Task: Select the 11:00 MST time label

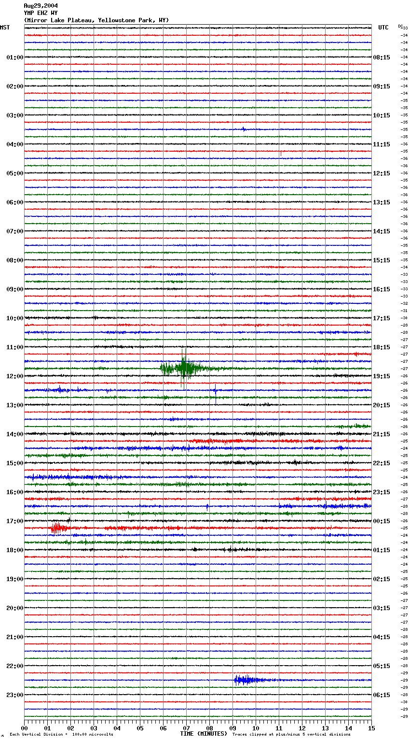Action: (x=15, y=347)
